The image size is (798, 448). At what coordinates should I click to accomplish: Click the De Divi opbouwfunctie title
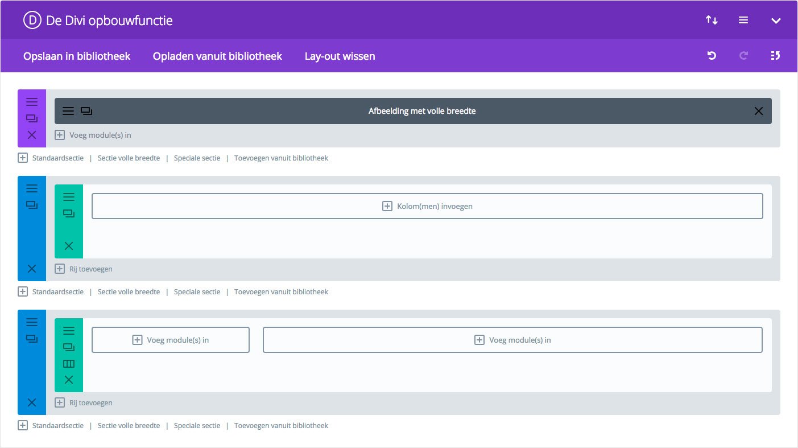click(109, 21)
